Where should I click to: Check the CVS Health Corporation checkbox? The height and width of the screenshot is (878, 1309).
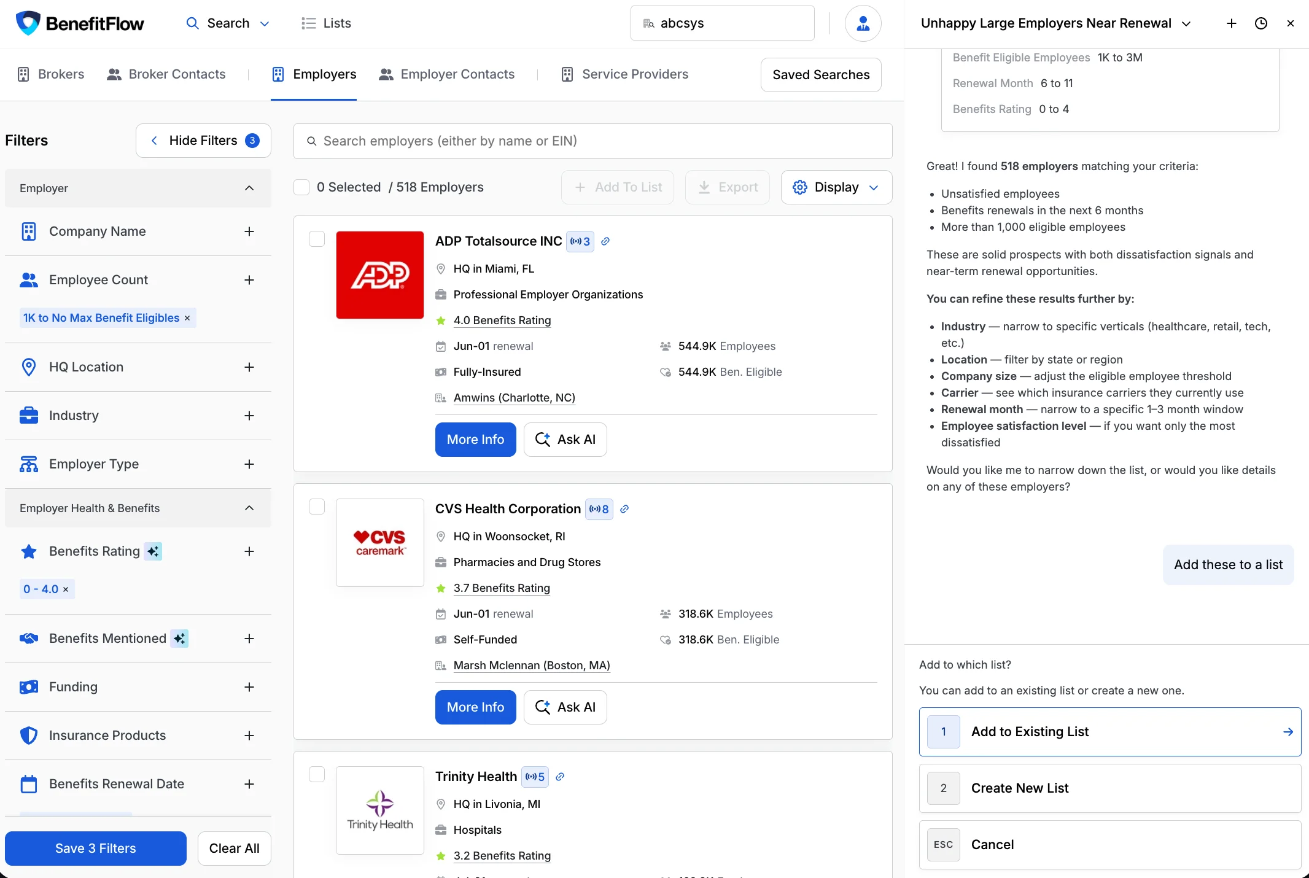317,507
